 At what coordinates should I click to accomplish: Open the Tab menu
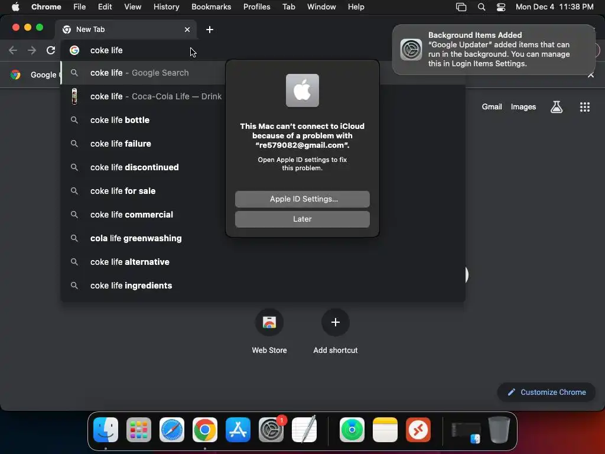[288, 7]
